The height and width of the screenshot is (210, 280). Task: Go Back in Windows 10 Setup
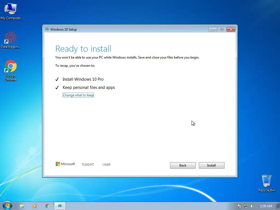pyautogui.click(x=183, y=165)
